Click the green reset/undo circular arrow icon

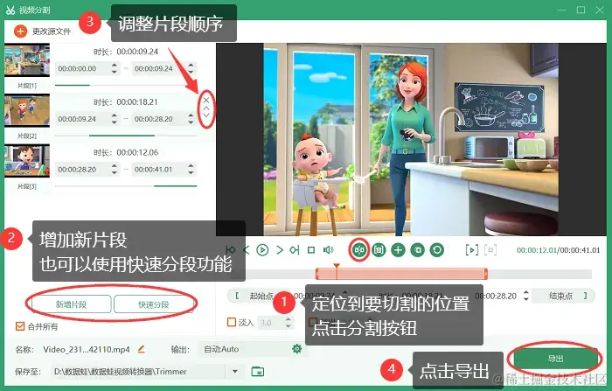437,250
